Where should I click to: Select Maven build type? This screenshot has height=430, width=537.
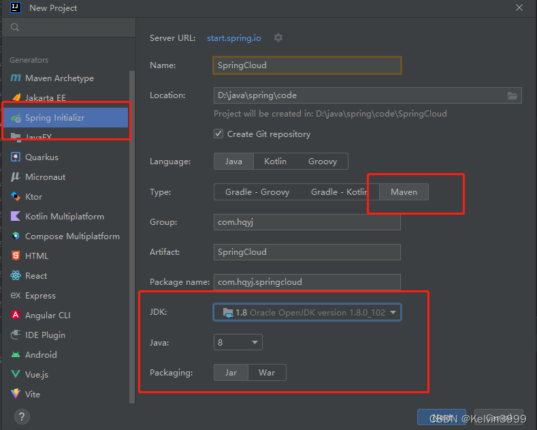click(404, 192)
